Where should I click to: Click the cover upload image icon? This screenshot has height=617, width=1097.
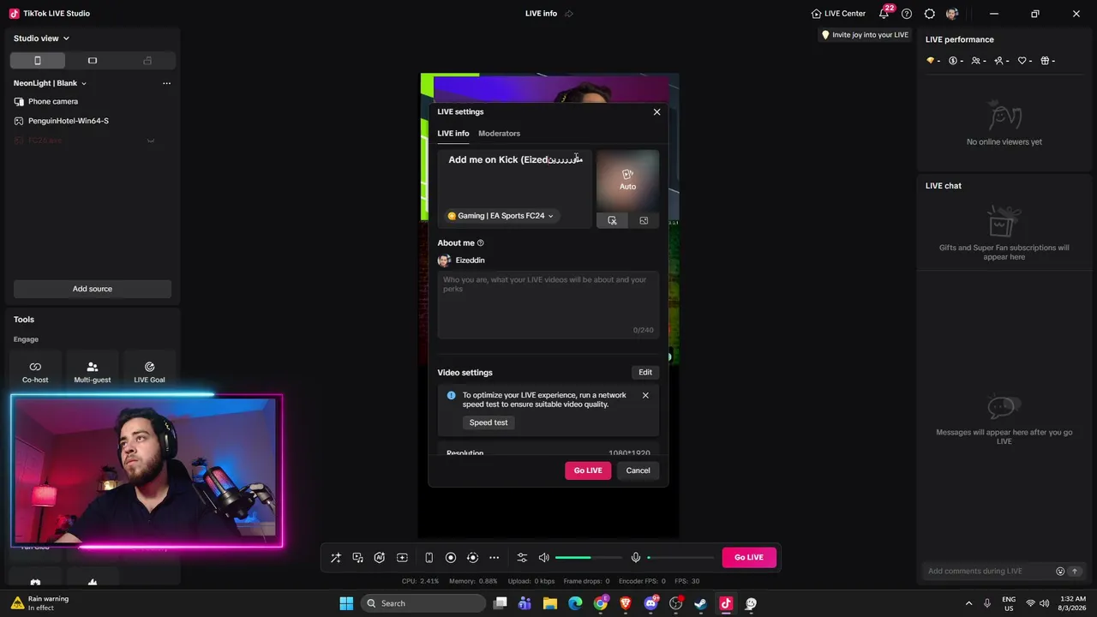(x=644, y=220)
